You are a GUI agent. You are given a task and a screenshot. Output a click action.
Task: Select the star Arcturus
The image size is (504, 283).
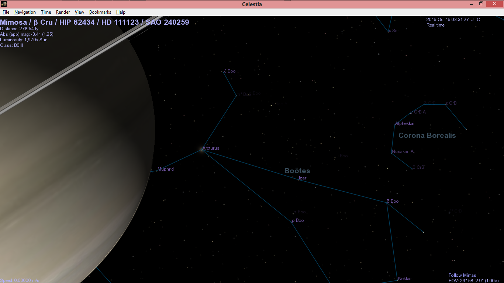coord(211,148)
